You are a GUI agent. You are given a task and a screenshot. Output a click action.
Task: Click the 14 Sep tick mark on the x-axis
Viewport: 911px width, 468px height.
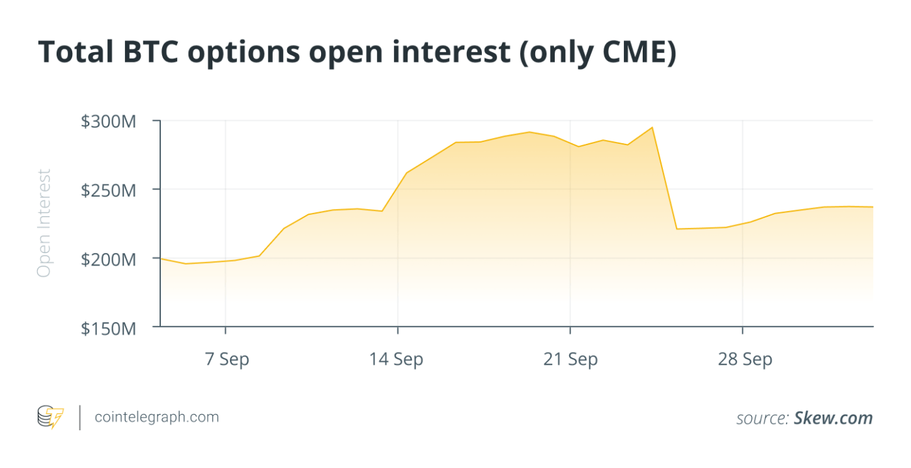point(398,330)
